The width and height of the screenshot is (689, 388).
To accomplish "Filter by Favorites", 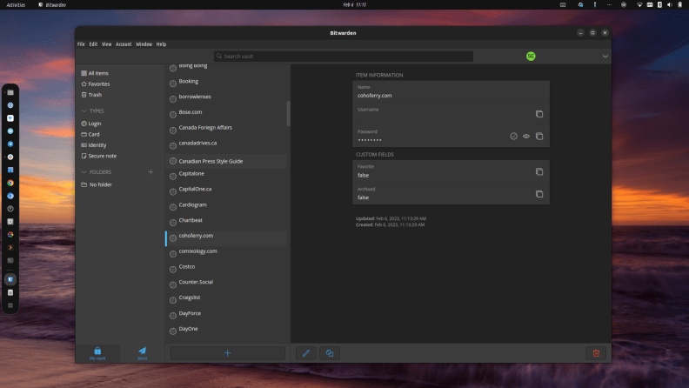I will (96, 84).
